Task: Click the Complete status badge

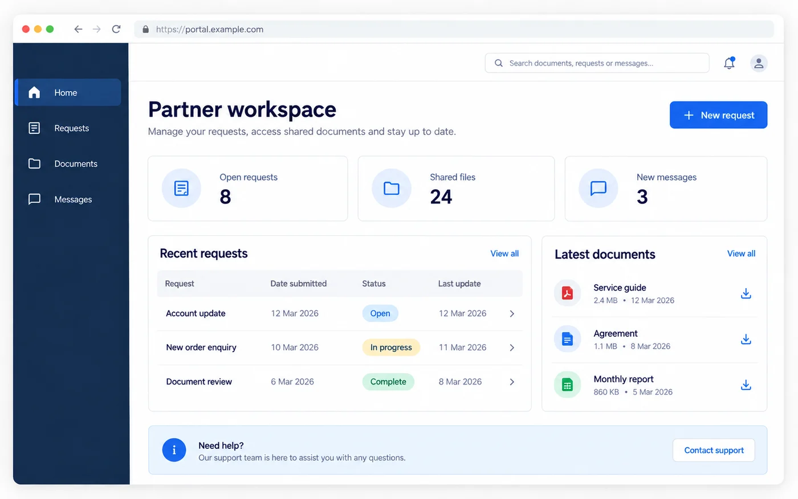Action: 388,382
